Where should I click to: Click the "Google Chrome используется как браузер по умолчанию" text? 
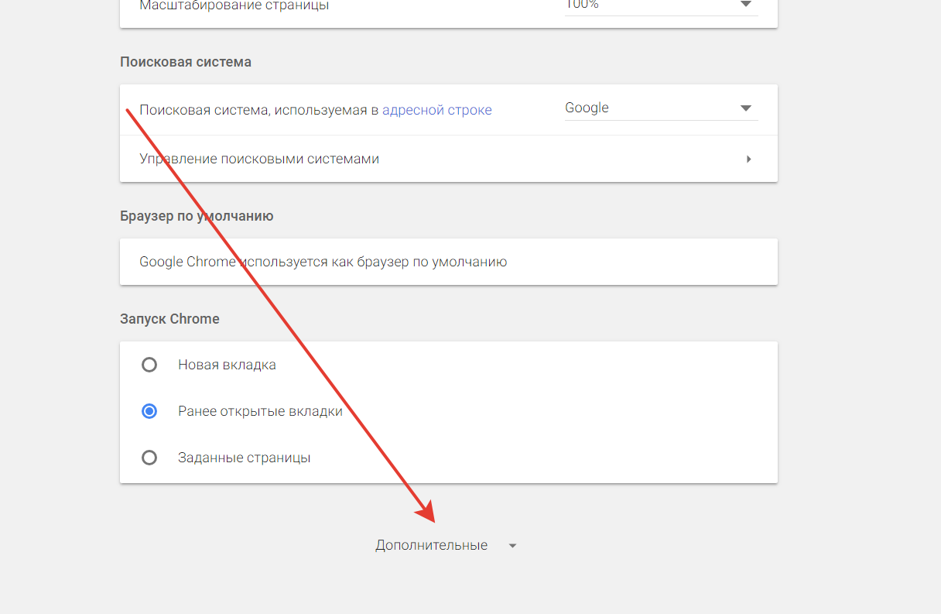(x=323, y=262)
